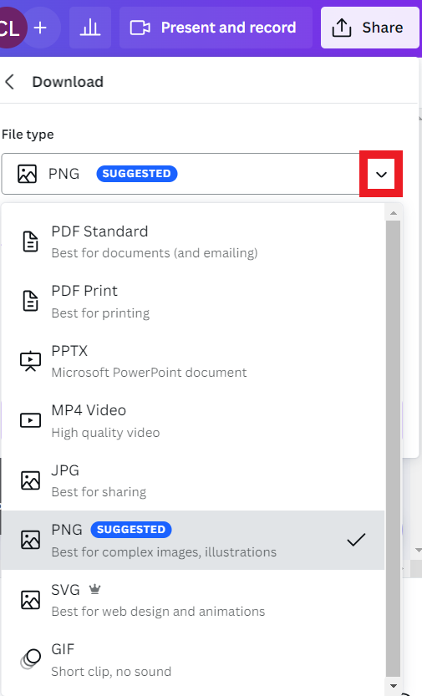
Task: Click the file list scrollbar down arrow
Action: [393, 687]
